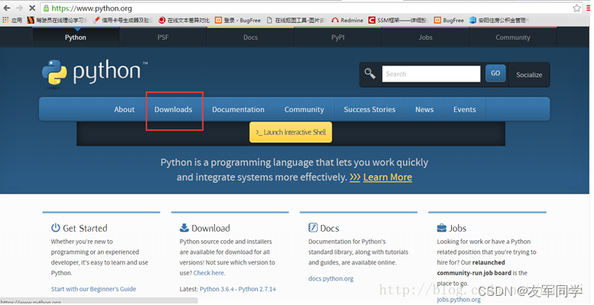Open the Success Stories menu
Screen dimensions: 594x305
(x=369, y=109)
